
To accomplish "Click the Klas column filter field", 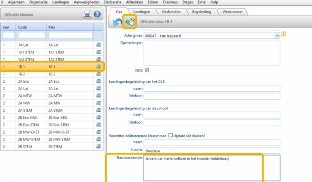I will pyautogui.click(x=70, y=35).
